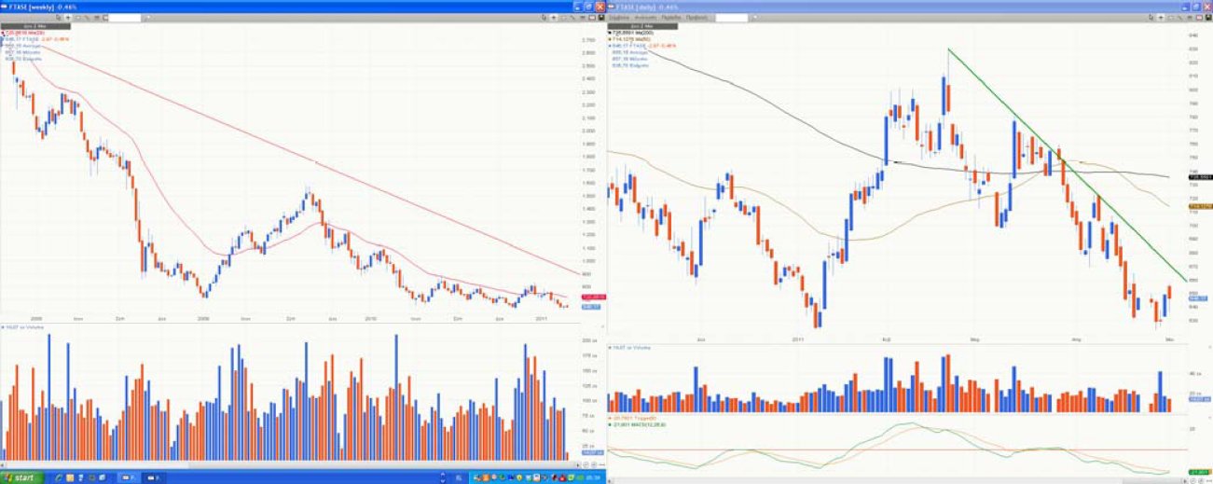
Task: Select the arrow pointer tool in weekly chart toolbar
Action: pyautogui.click(x=57, y=18)
